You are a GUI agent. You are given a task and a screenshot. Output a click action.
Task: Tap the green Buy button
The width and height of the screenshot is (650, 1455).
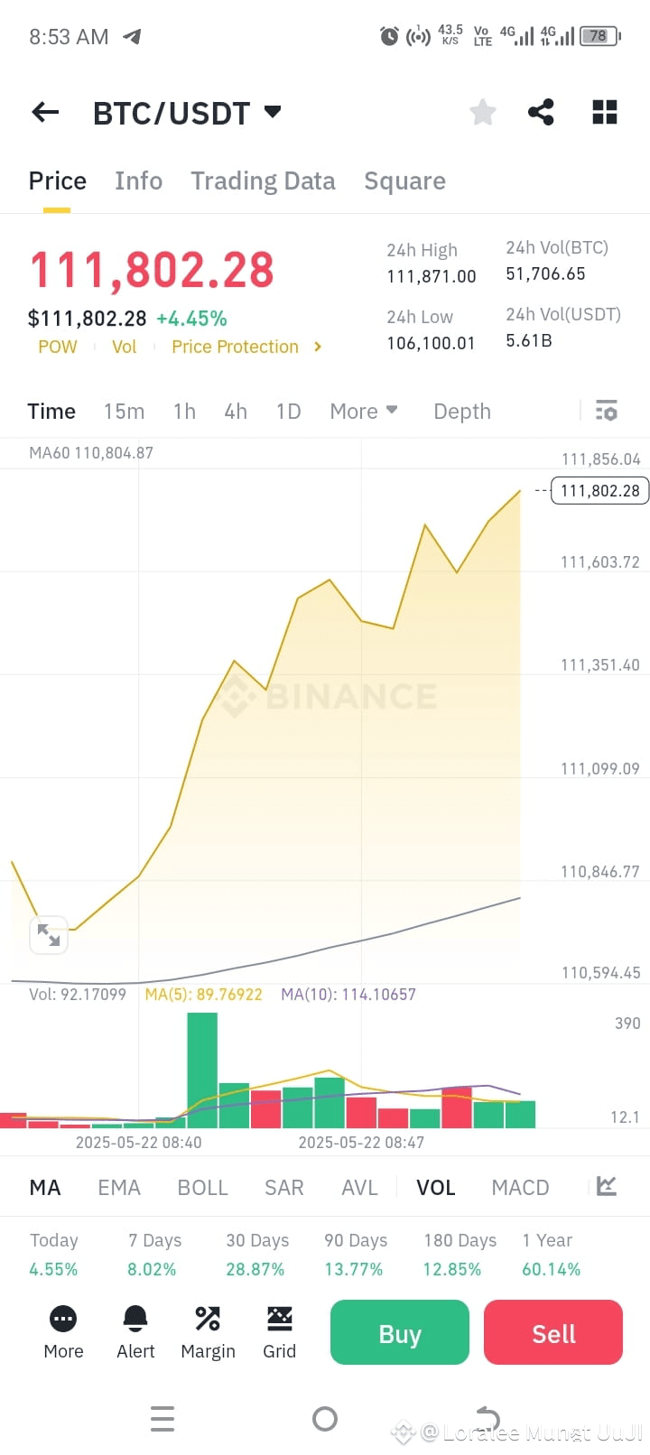coord(400,1332)
